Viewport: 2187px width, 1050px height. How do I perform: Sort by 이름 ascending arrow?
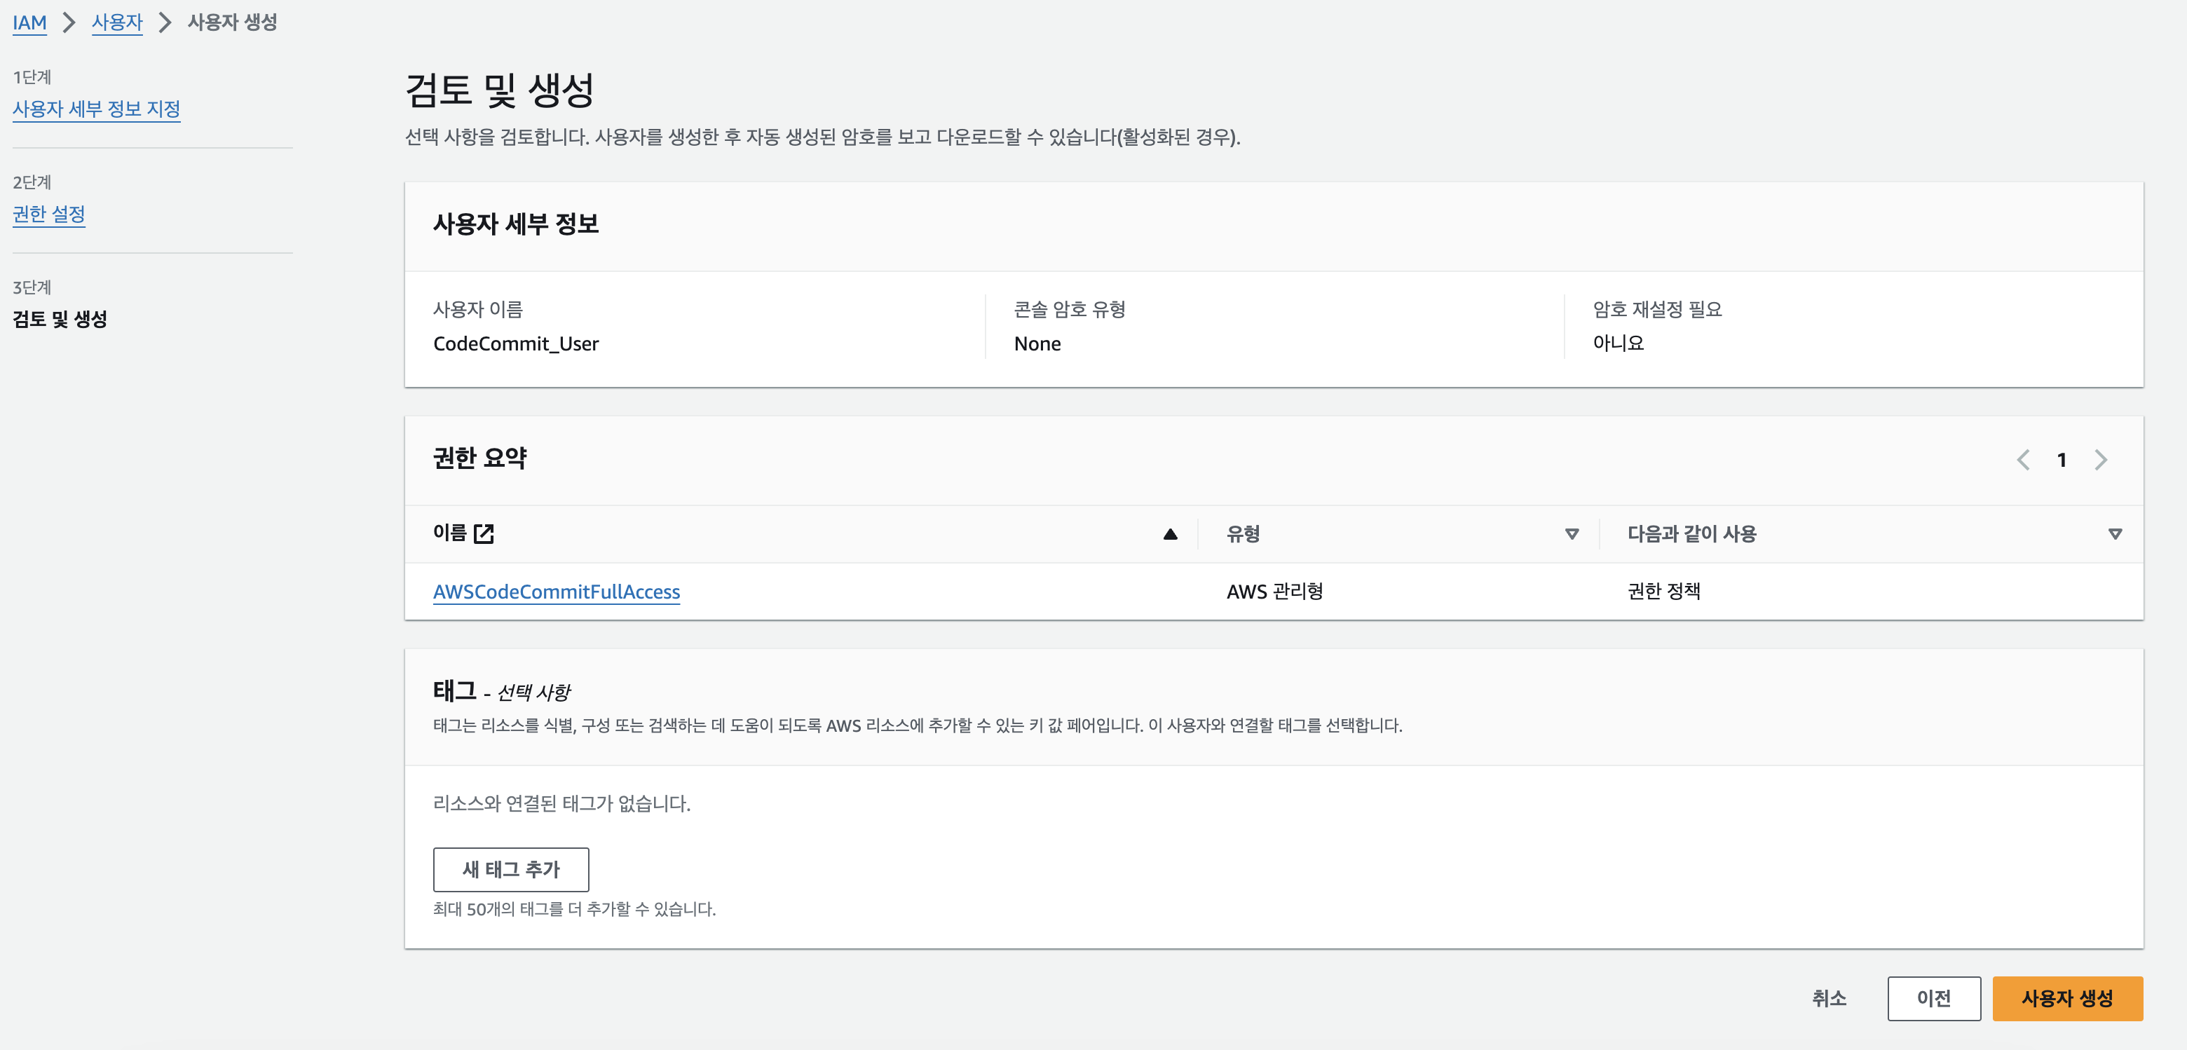point(1170,534)
